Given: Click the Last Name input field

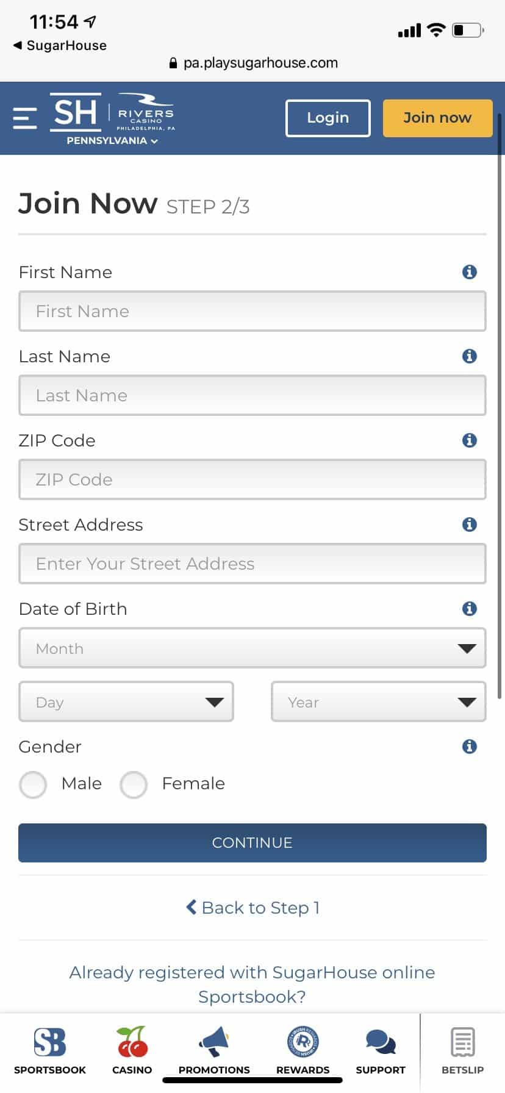Looking at the screenshot, I should (x=252, y=395).
